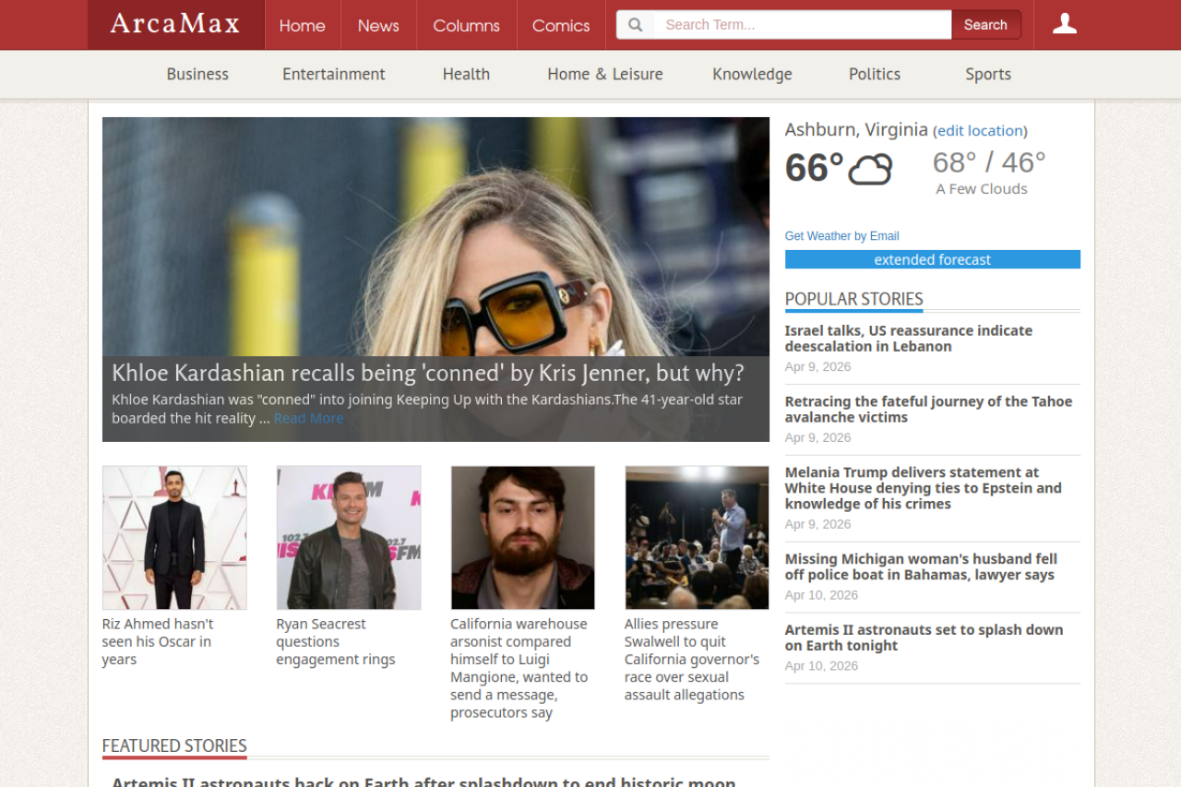Open Get Weather by Email link
The width and height of the screenshot is (1181, 787).
tap(841, 236)
